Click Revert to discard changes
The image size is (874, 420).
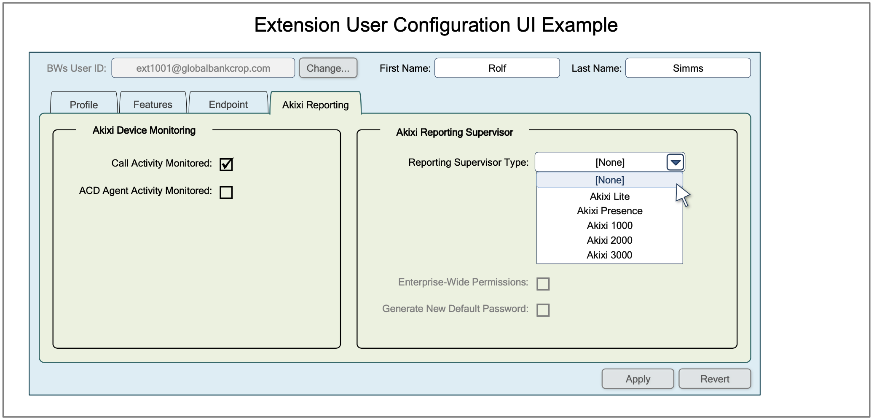click(714, 379)
